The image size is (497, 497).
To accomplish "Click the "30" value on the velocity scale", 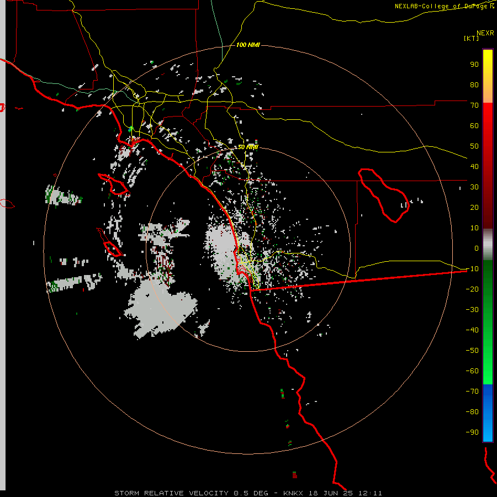I will click(474, 187).
